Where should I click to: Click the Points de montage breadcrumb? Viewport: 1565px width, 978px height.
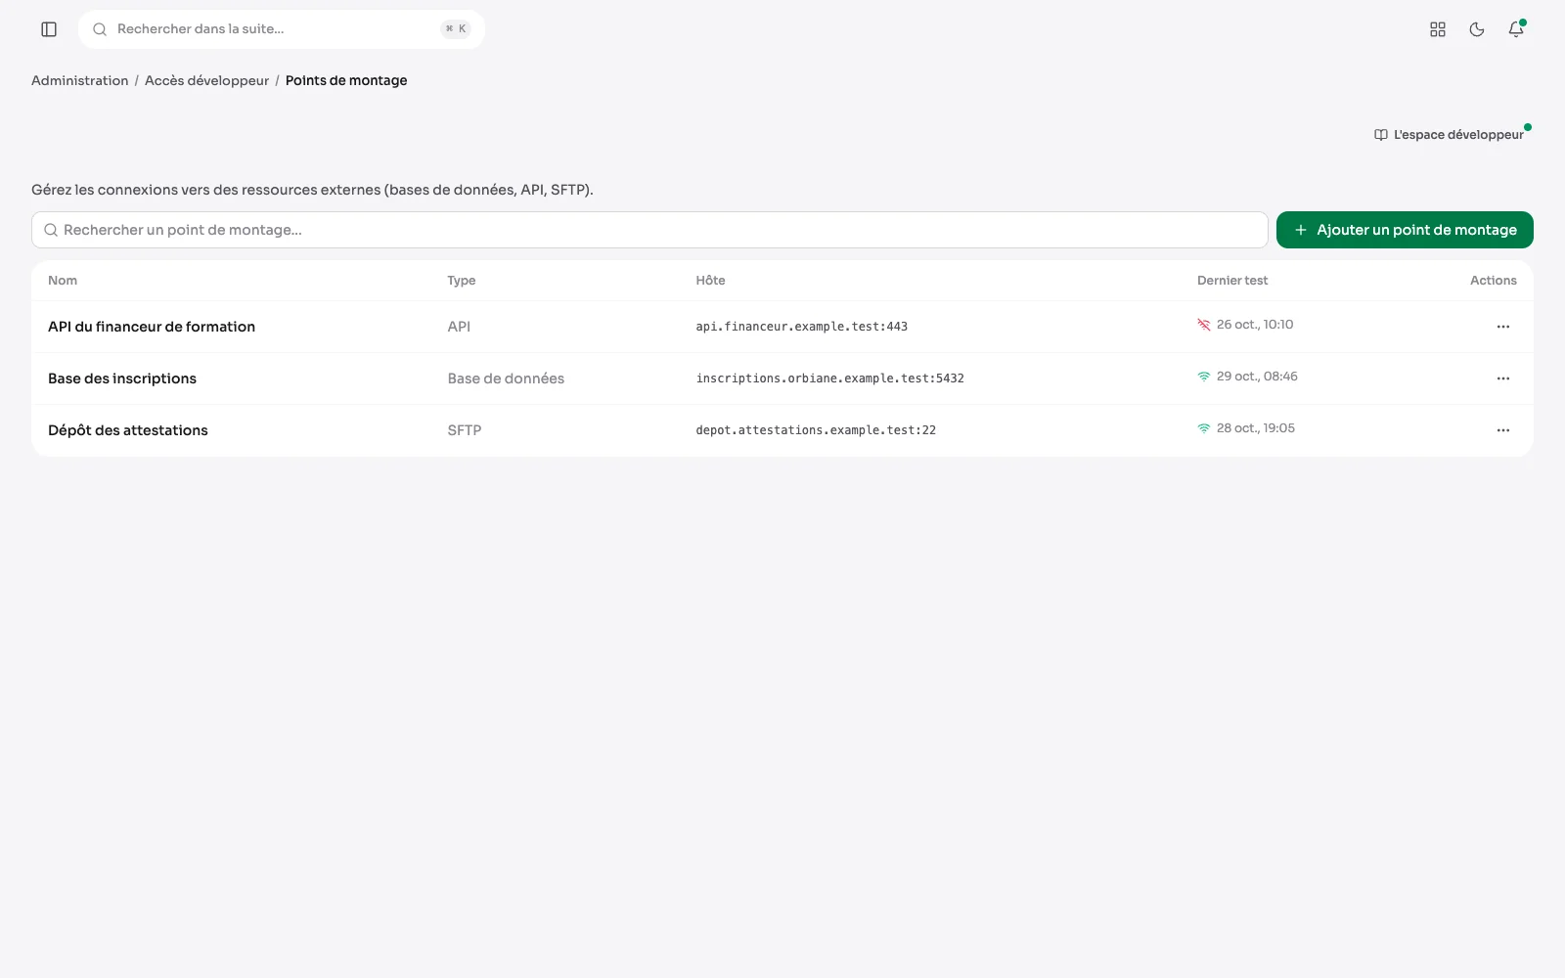click(x=346, y=80)
